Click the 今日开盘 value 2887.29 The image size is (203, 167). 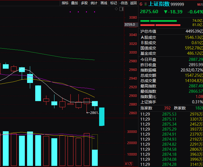click(x=196, y=60)
